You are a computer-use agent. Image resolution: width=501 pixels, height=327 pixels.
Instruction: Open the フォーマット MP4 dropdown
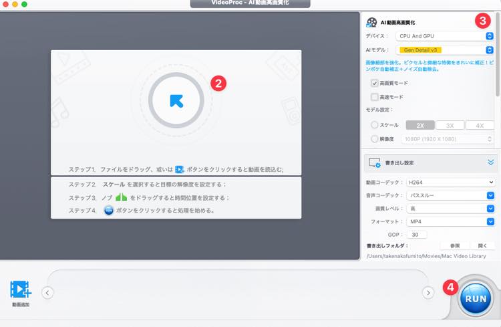[x=450, y=222]
